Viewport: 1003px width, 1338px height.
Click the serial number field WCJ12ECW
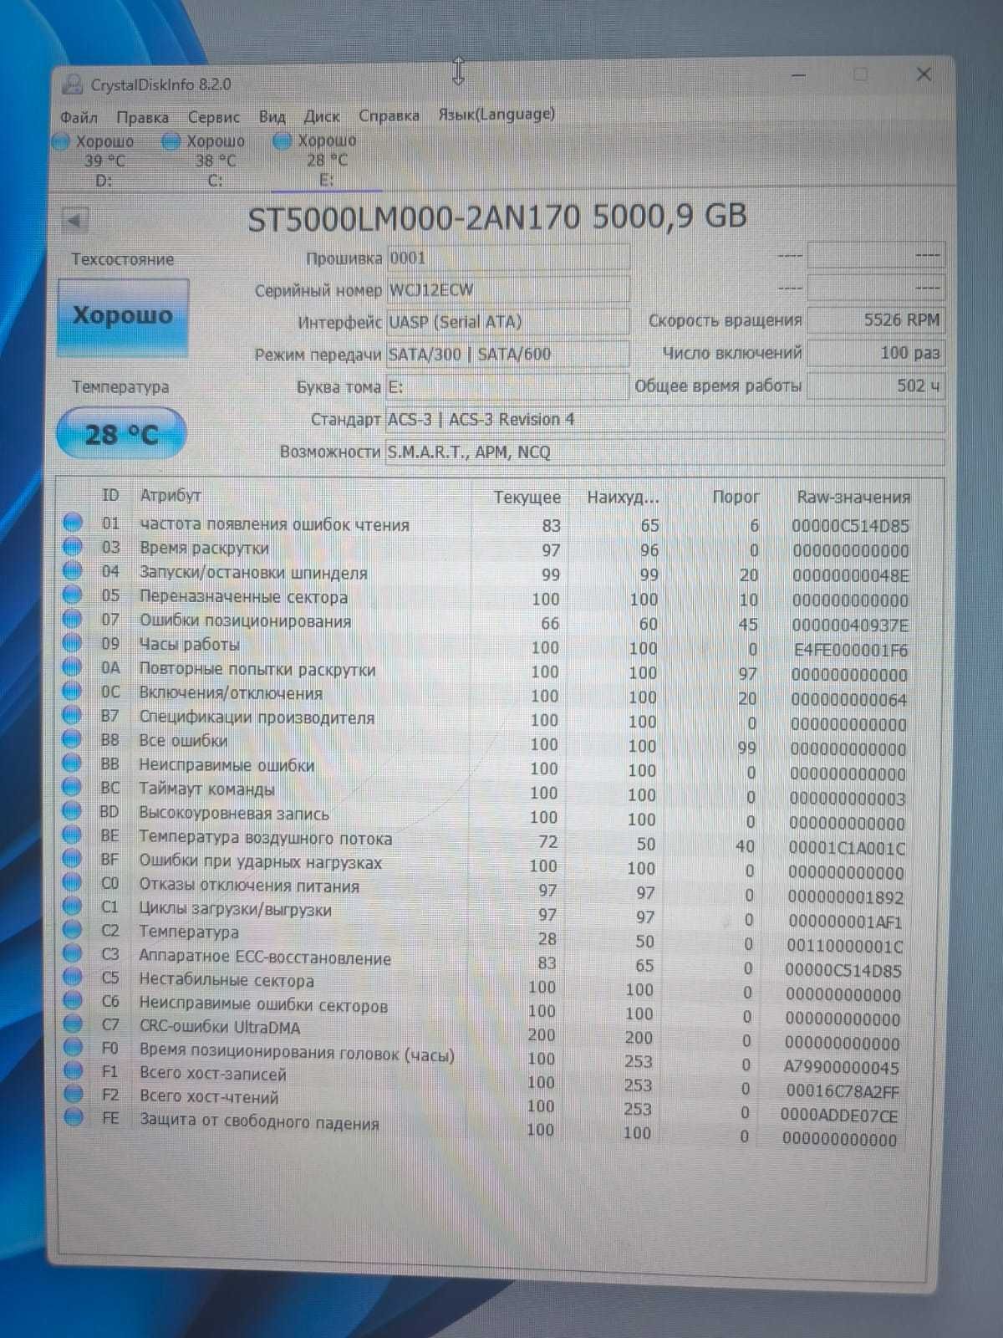pyautogui.click(x=508, y=289)
